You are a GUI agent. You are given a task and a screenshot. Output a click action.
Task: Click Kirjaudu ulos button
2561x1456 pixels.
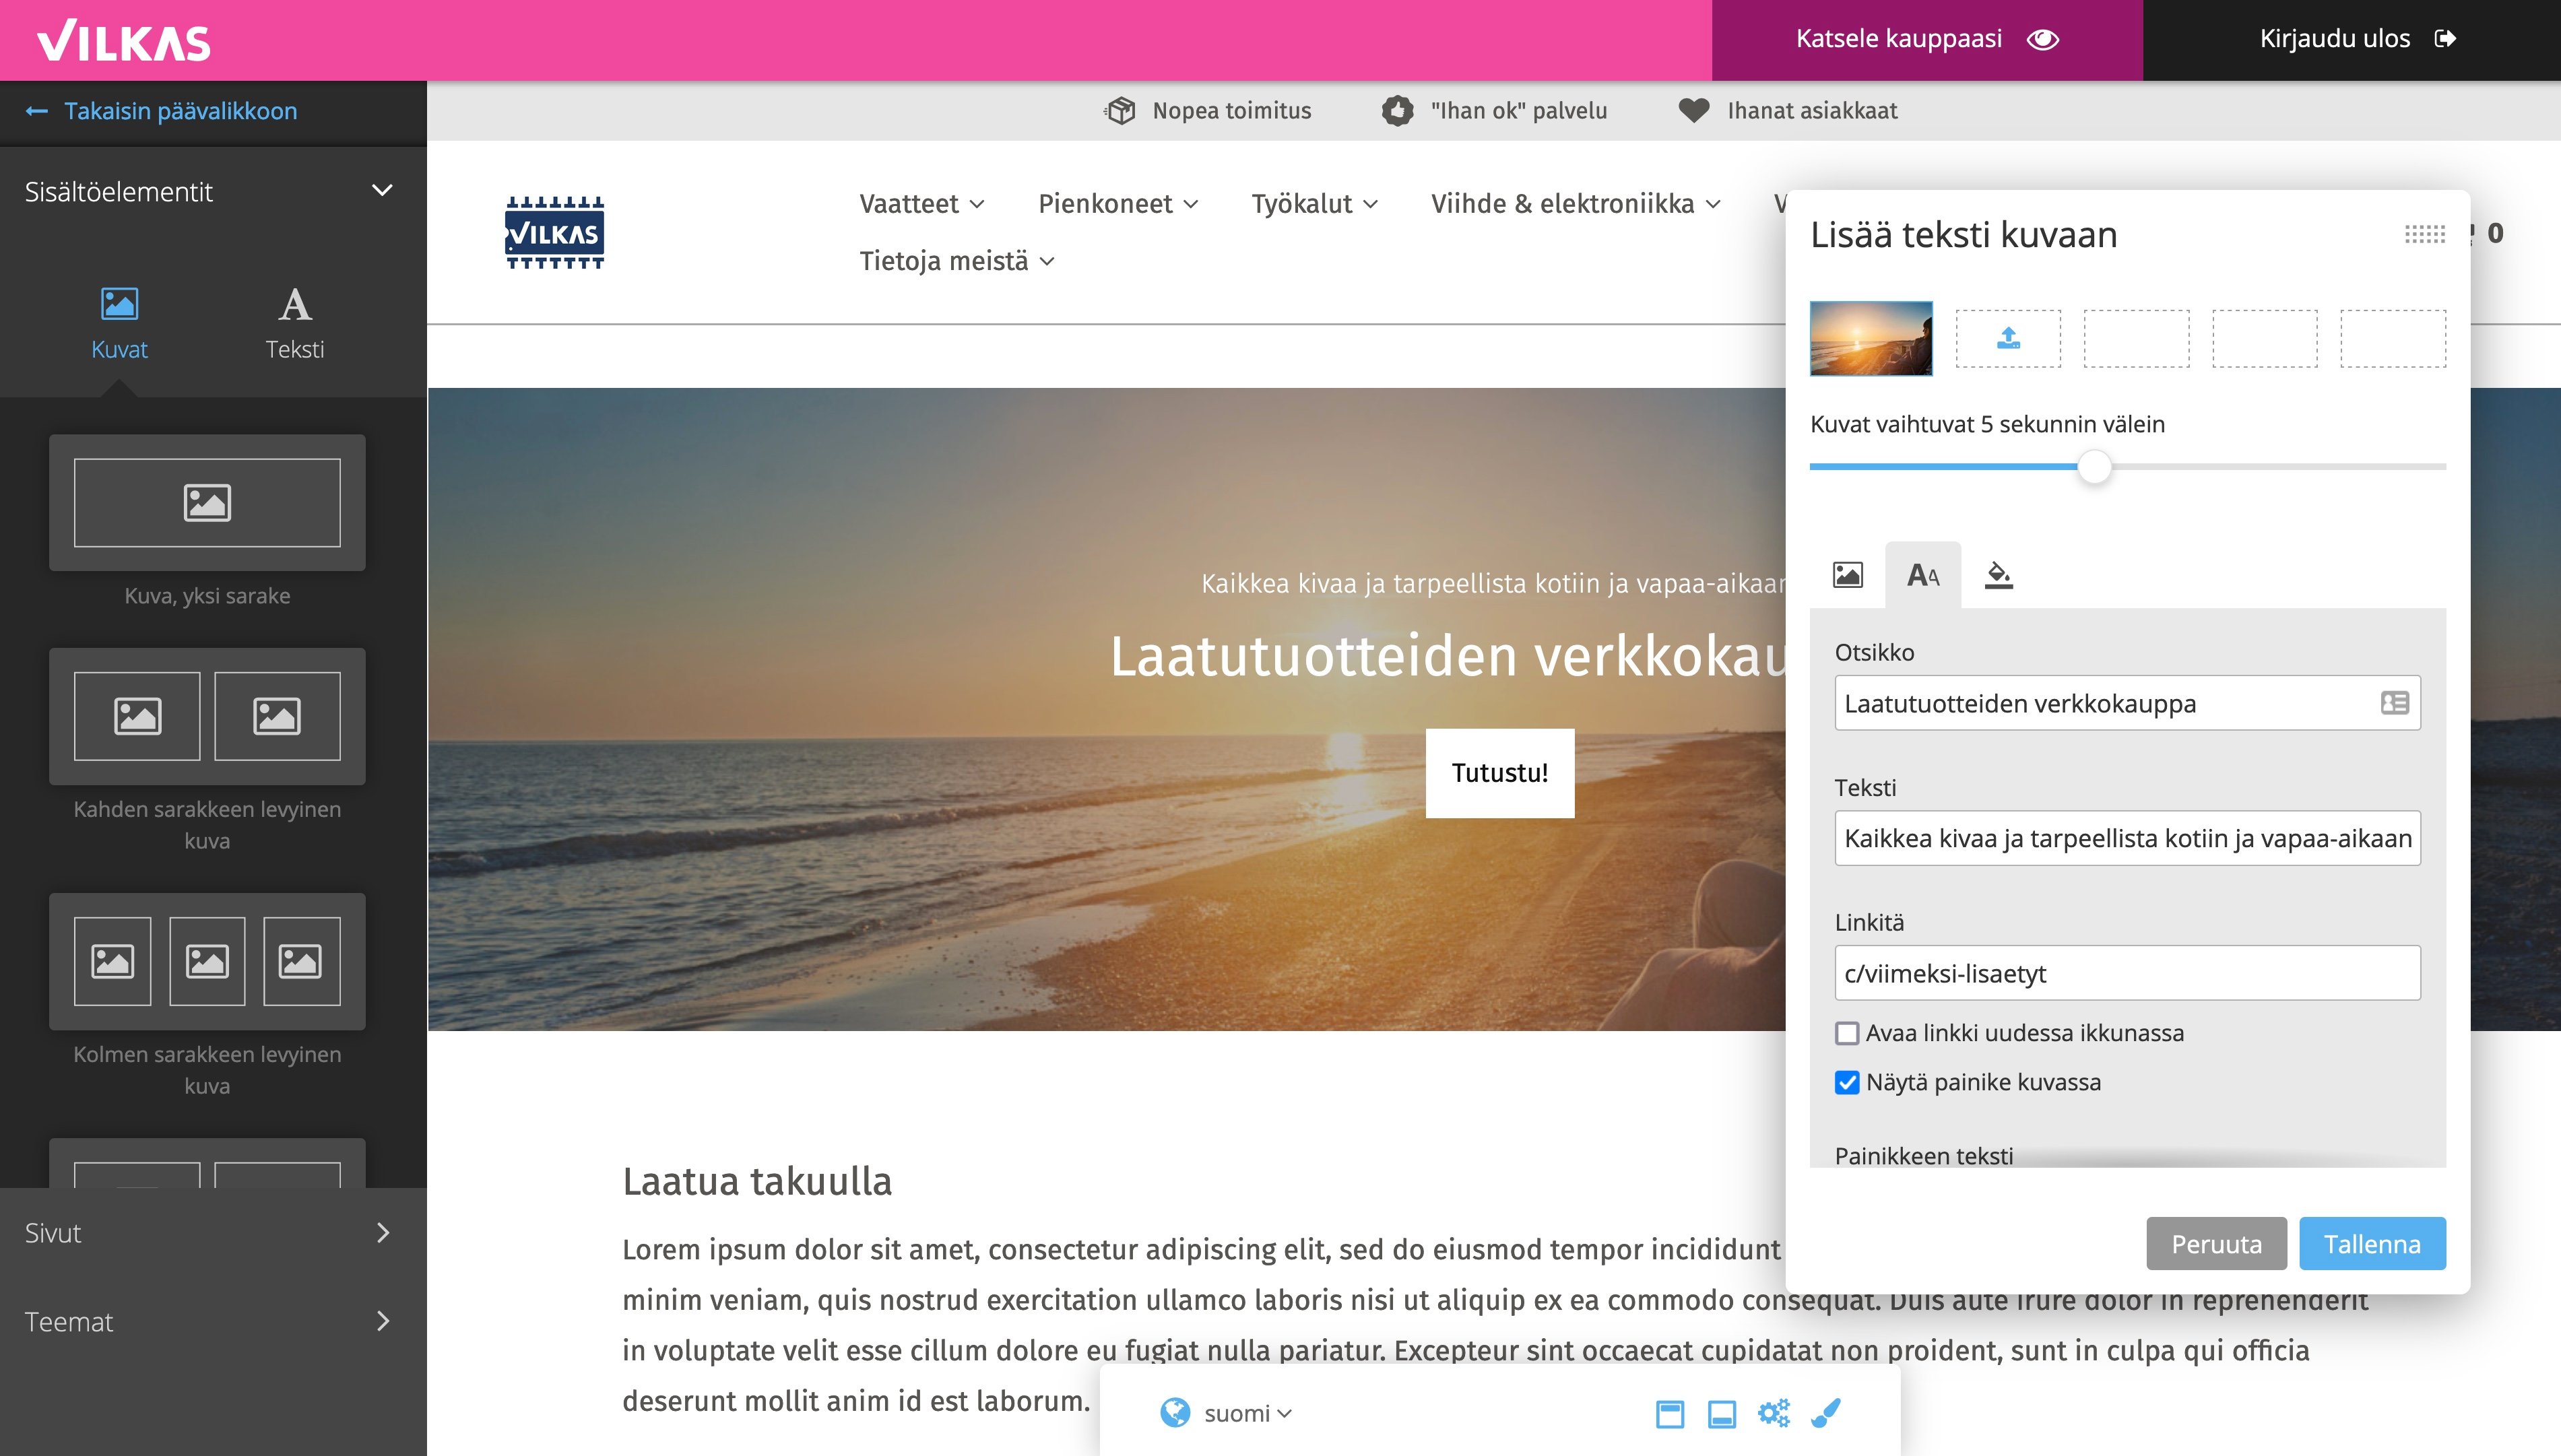tap(2352, 40)
